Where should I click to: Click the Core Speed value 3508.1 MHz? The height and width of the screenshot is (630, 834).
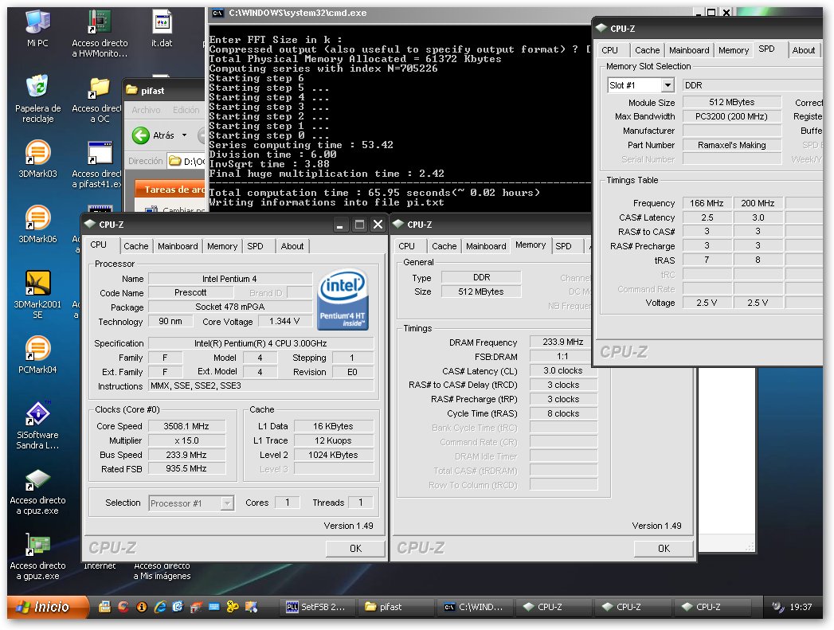point(186,426)
